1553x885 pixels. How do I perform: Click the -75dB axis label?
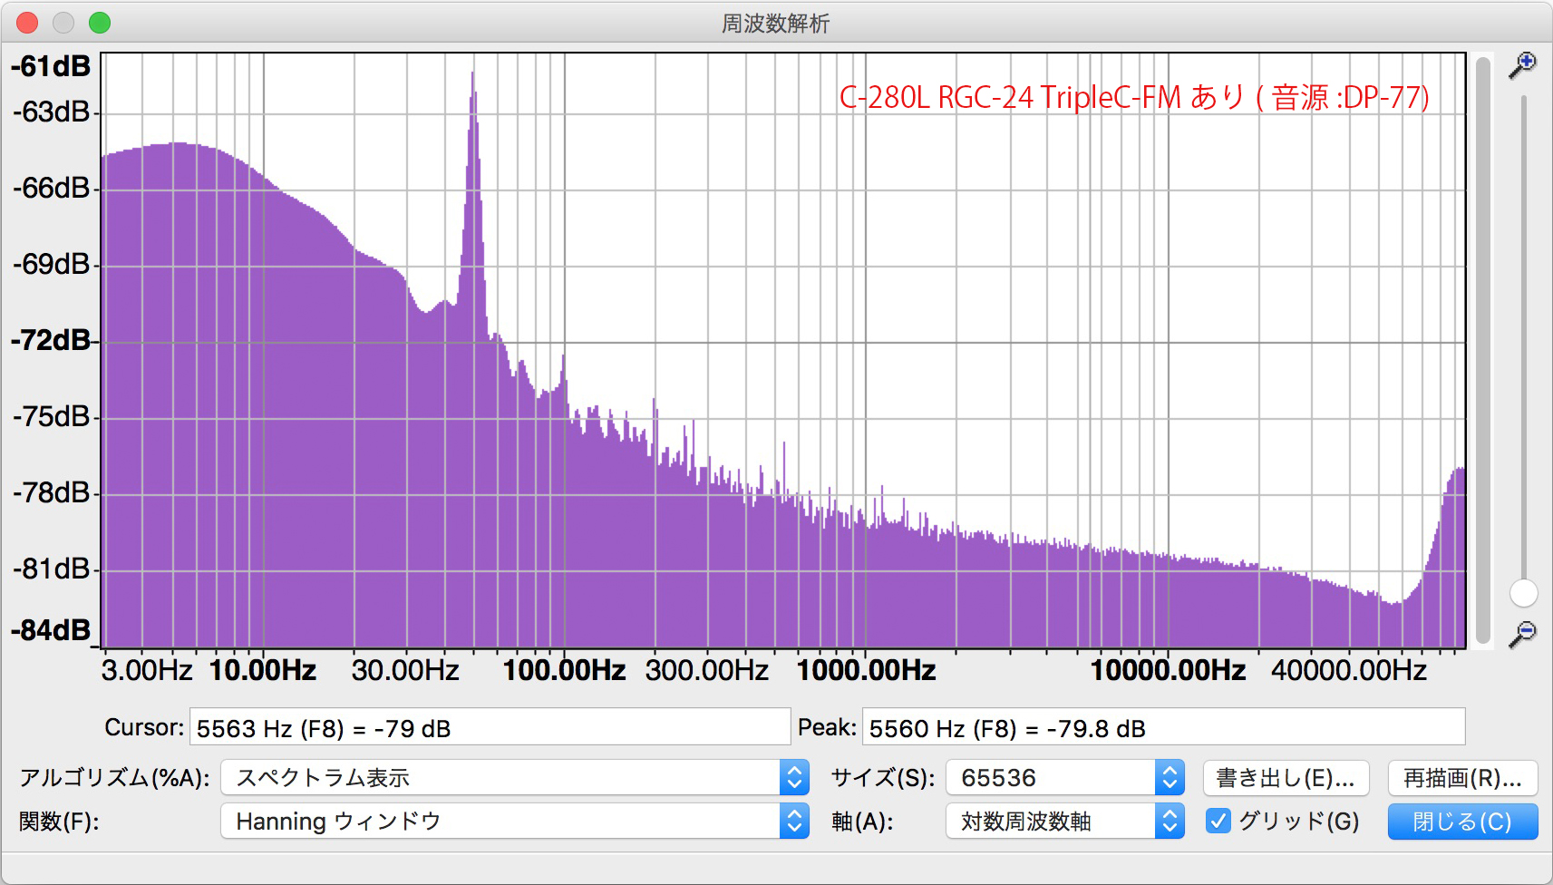[52, 417]
